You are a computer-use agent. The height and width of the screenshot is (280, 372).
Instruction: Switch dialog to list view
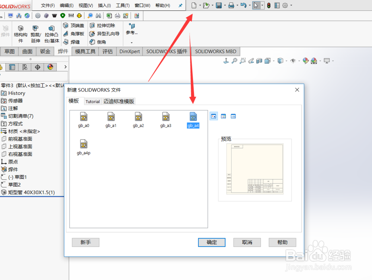pos(224,116)
